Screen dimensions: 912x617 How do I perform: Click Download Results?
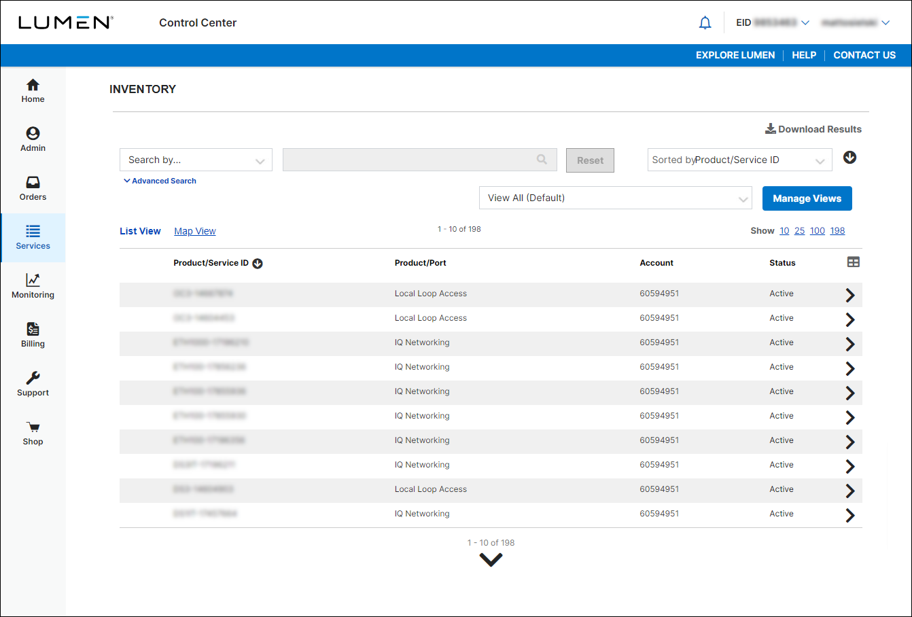pyautogui.click(x=813, y=129)
